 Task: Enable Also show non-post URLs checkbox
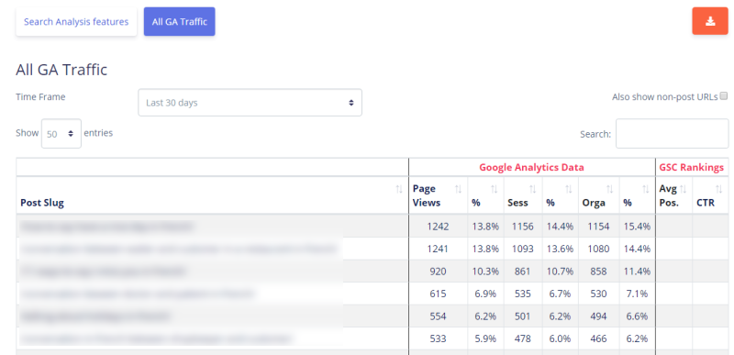724,96
